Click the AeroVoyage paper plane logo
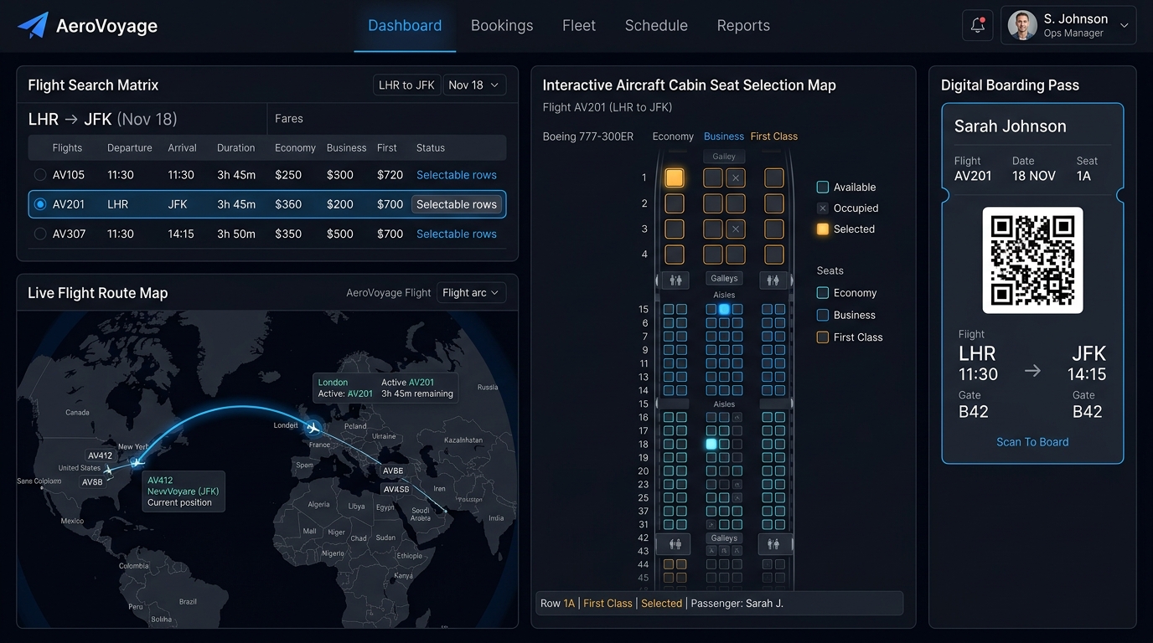Image resolution: width=1153 pixels, height=643 pixels. pyautogui.click(x=33, y=25)
